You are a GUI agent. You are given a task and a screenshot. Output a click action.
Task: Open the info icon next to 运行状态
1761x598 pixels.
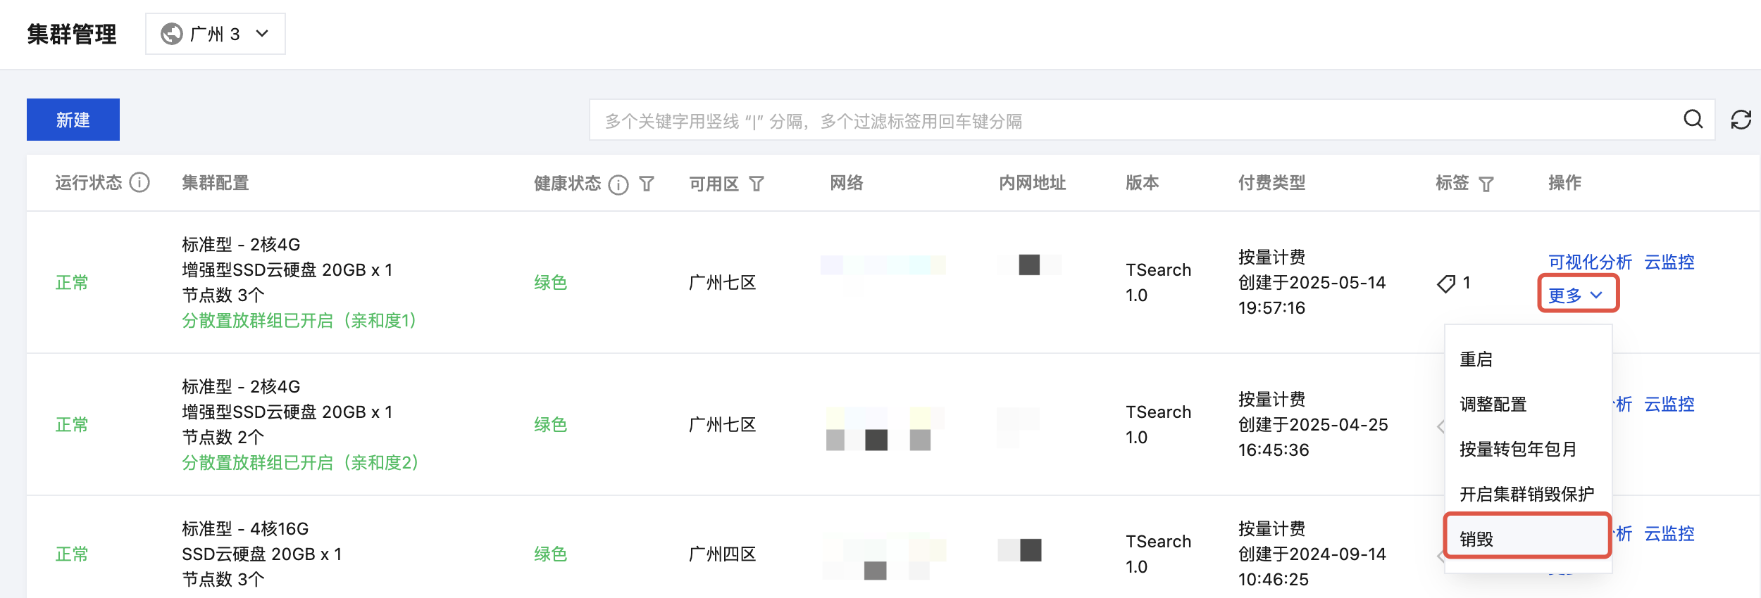coord(139,183)
